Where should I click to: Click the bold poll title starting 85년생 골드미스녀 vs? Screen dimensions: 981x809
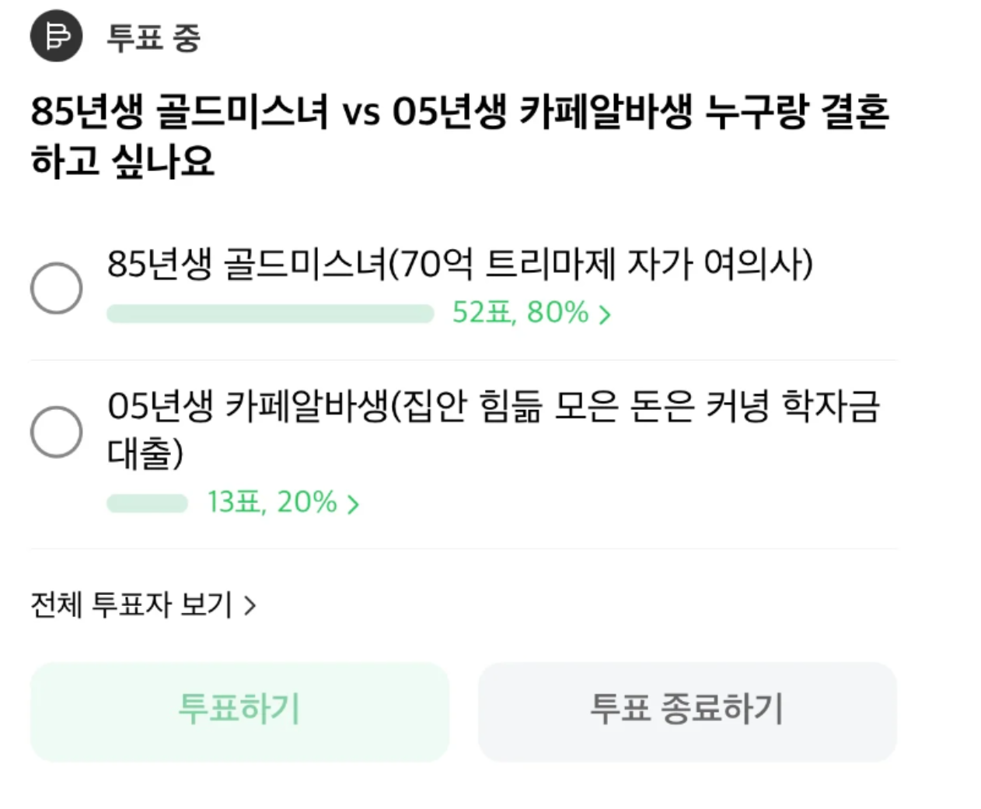point(460,136)
